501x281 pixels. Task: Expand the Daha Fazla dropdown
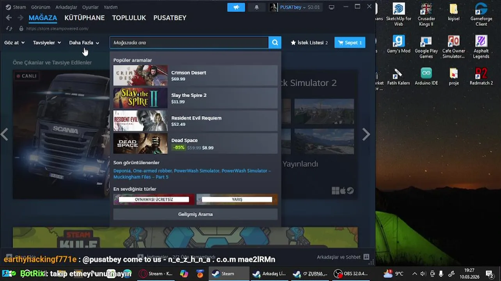pyautogui.click(x=84, y=43)
